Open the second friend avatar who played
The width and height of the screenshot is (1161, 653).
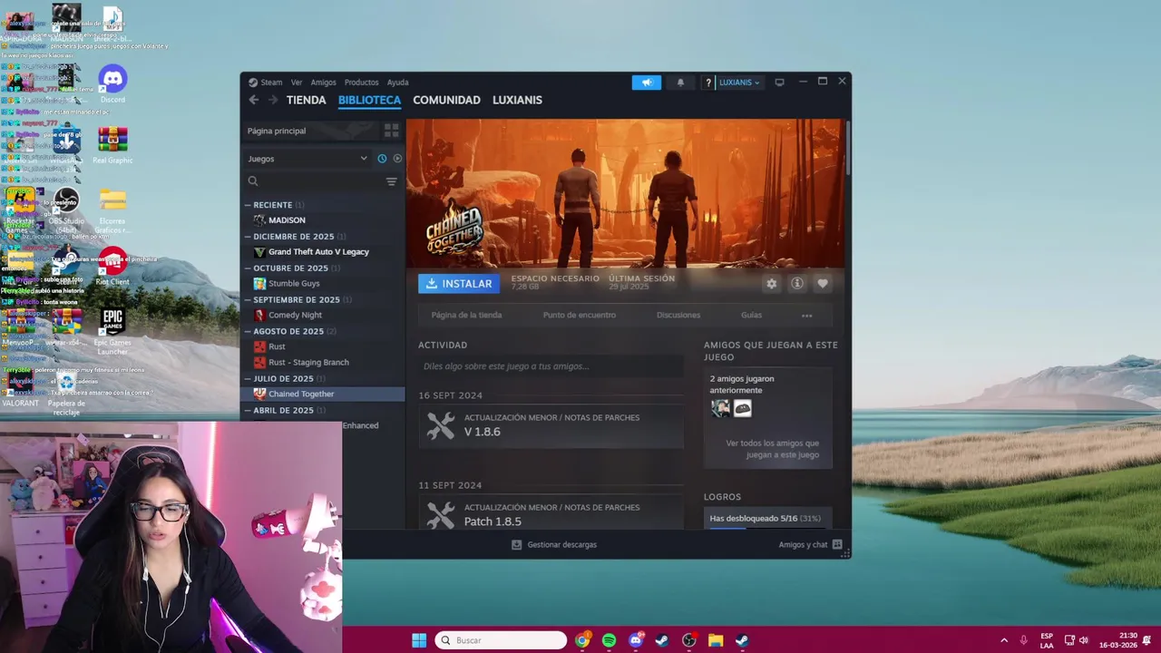[742, 408]
